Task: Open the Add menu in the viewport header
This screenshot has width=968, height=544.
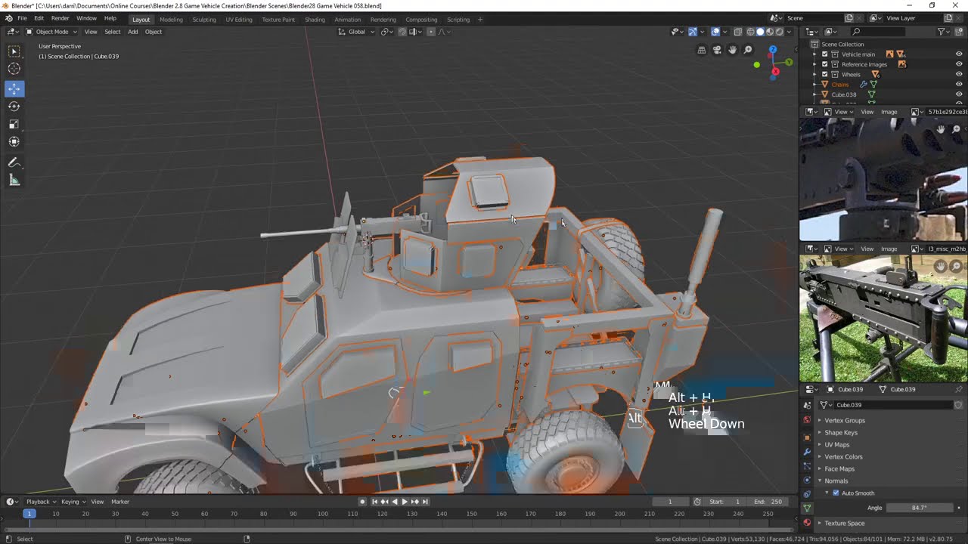Action: tap(132, 32)
